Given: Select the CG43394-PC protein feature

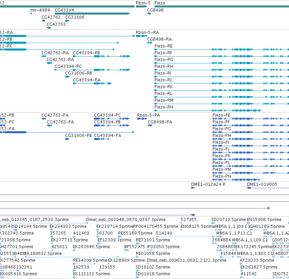Looking at the screenshot, I should (107, 115).
